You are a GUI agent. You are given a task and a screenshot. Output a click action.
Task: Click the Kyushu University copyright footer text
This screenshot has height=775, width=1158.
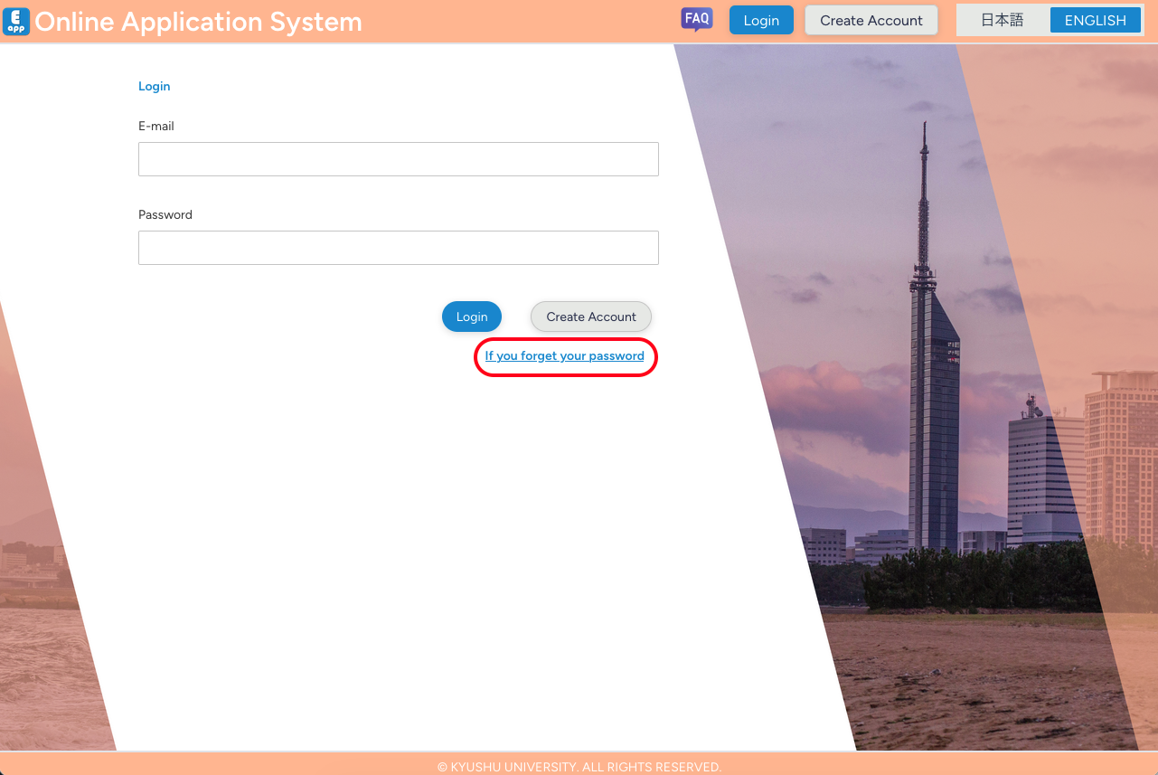579,767
